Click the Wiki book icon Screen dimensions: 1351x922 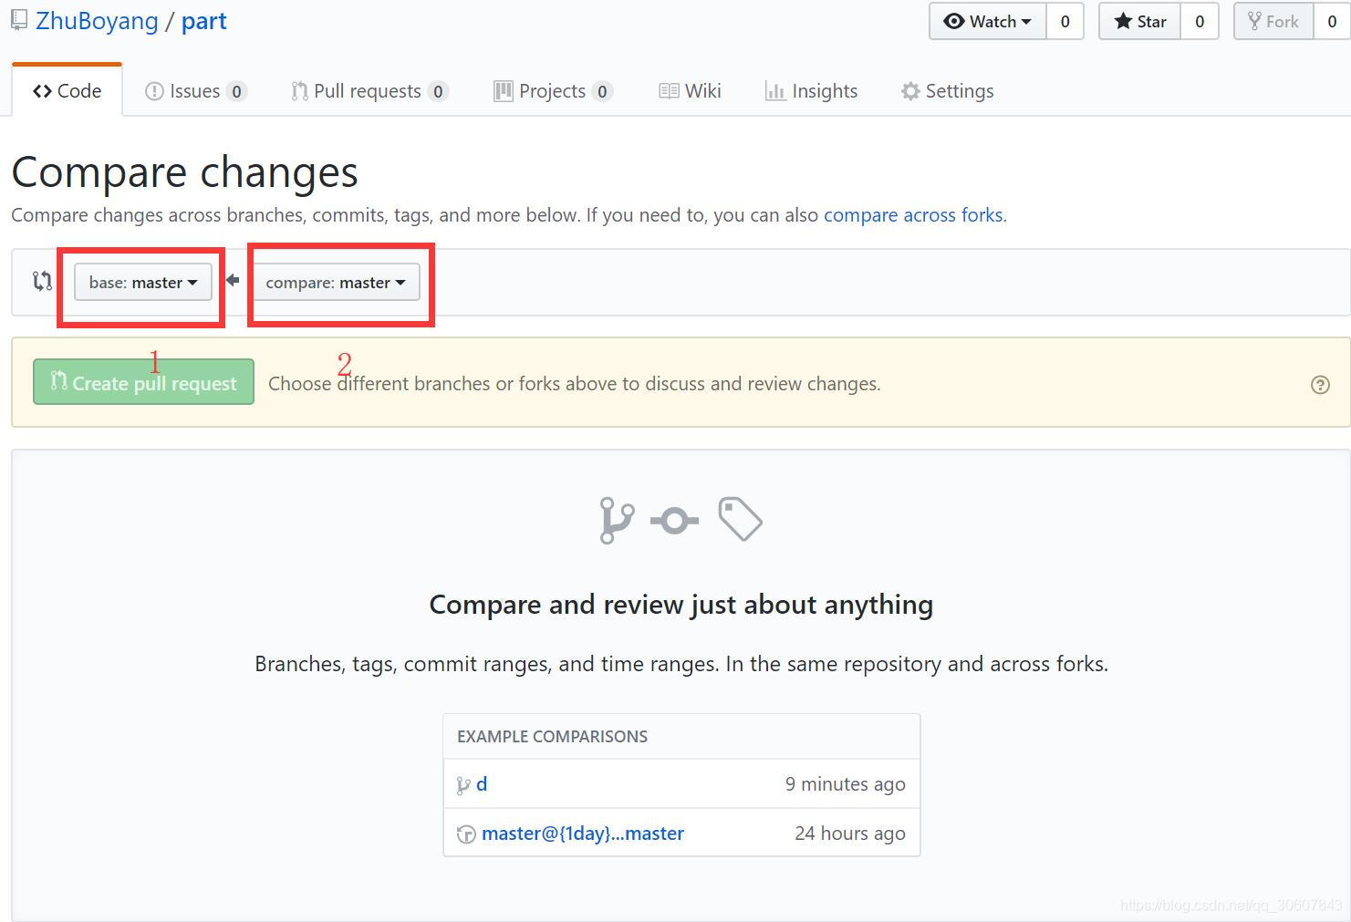pos(669,91)
